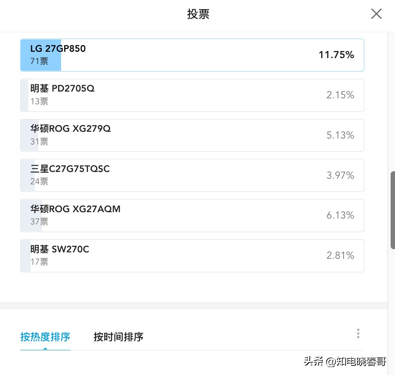
Task: Click the 头条 @知电晓春哥 watermark
Action: click(345, 361)
